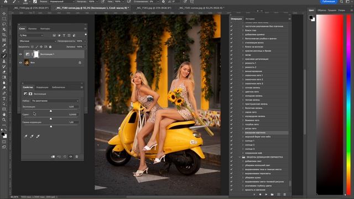Open the fill percentage dropdown arrow
The height and width of the screenshot is (199, 354).
click(85, 46)
